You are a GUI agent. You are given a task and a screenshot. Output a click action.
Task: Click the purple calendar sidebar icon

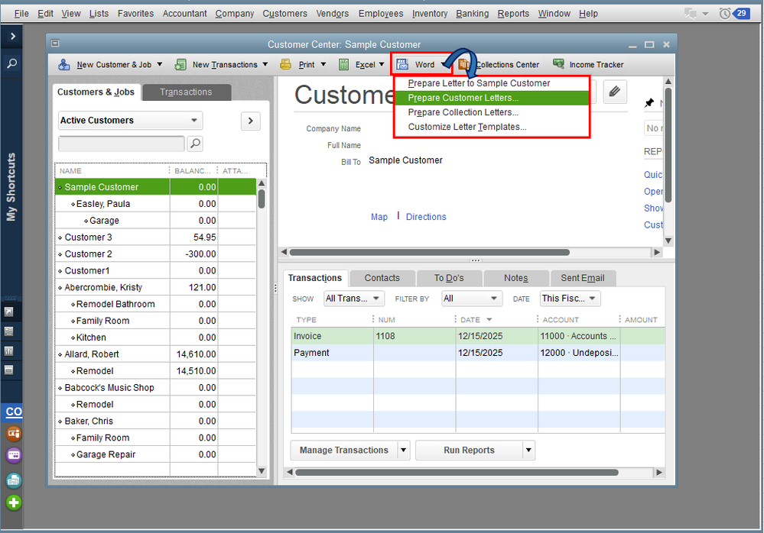pos(14,455)
